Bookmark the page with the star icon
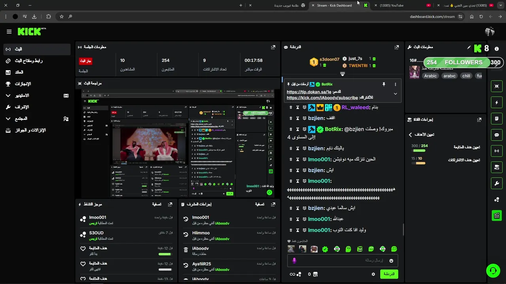The width and height of the screenshot is (506, 284). point(62,17)
